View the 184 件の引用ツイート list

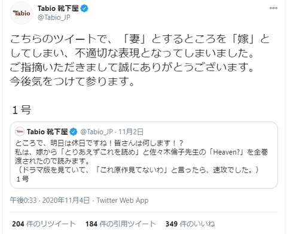pos(120,224)
